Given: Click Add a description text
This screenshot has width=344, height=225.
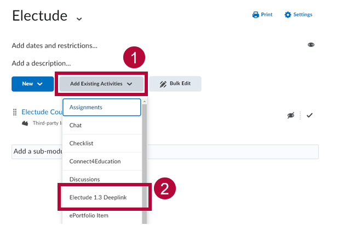Looking at the screenshot, I should [x=41, y=63].
